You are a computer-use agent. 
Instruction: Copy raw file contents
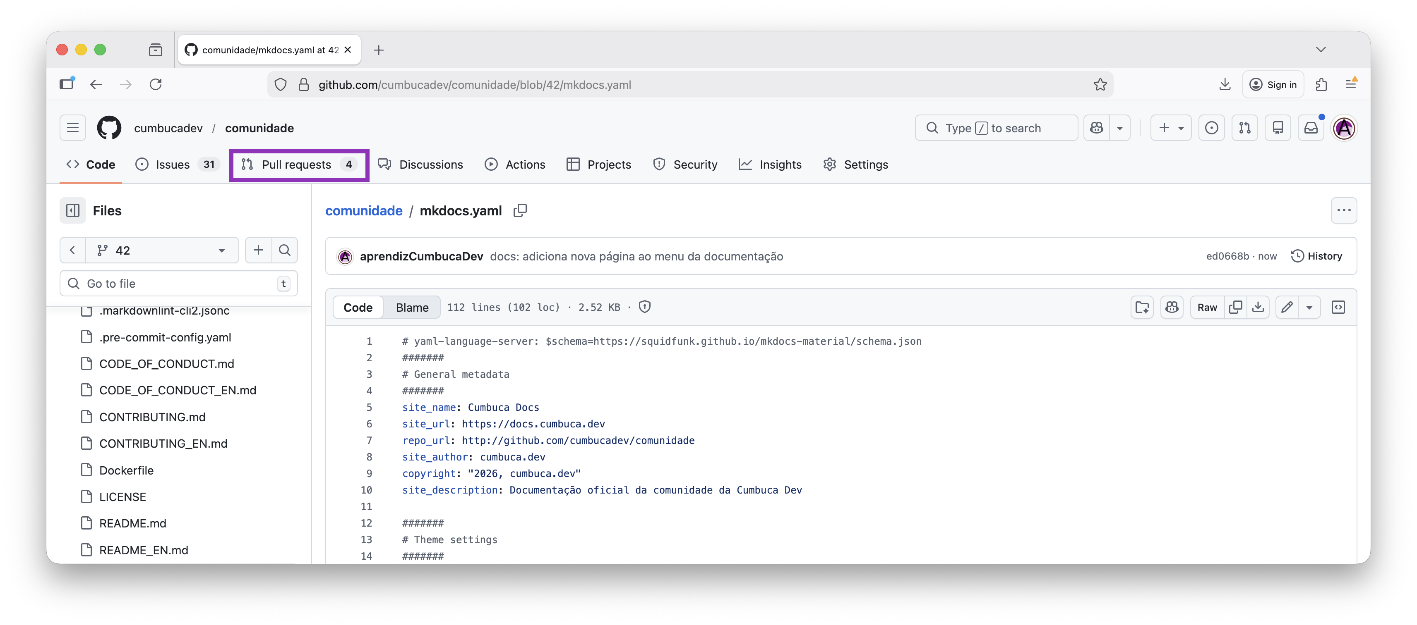click(1235, 307)
